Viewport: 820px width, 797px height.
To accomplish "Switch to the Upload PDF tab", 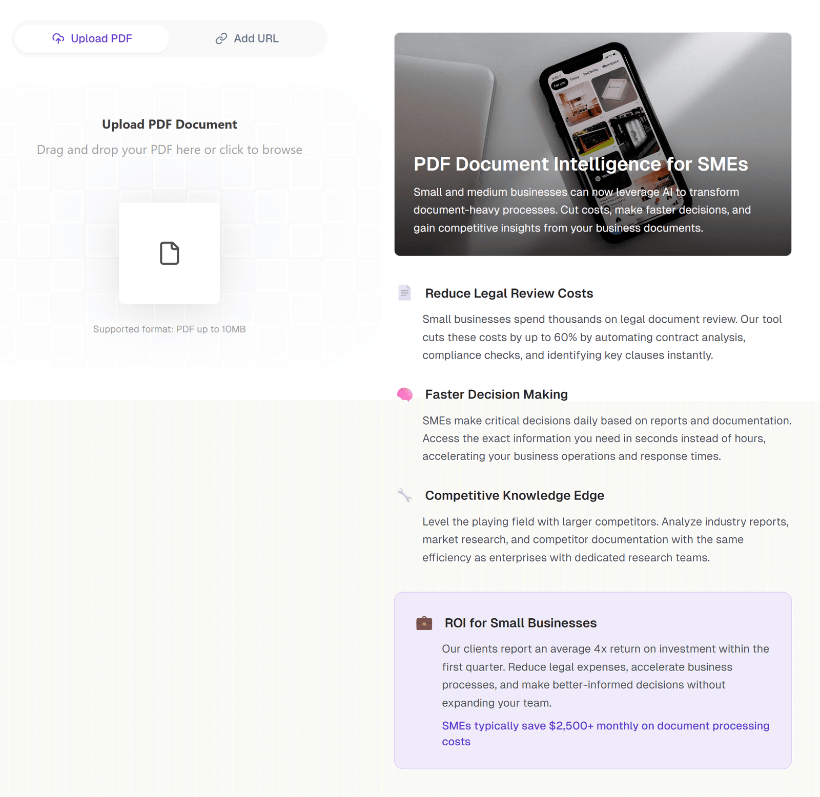I will tap(92, 38).
